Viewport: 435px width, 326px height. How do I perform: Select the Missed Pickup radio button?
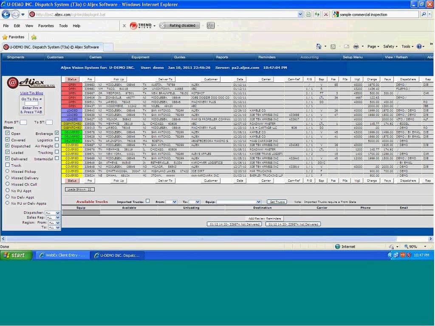click(x=8, y=171)
